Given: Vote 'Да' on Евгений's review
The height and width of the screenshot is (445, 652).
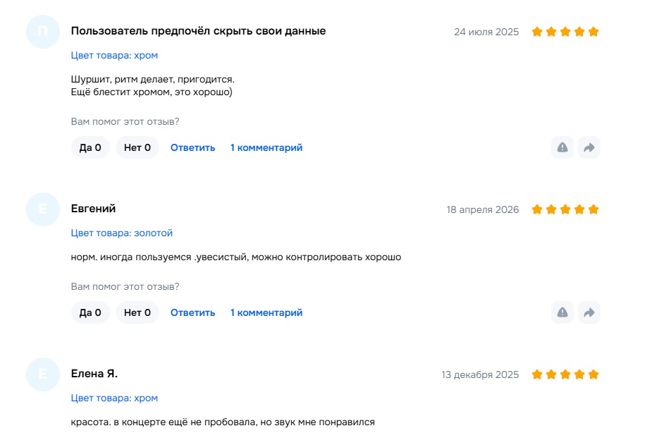Looking at the screenshot, I should coord(90,312).
